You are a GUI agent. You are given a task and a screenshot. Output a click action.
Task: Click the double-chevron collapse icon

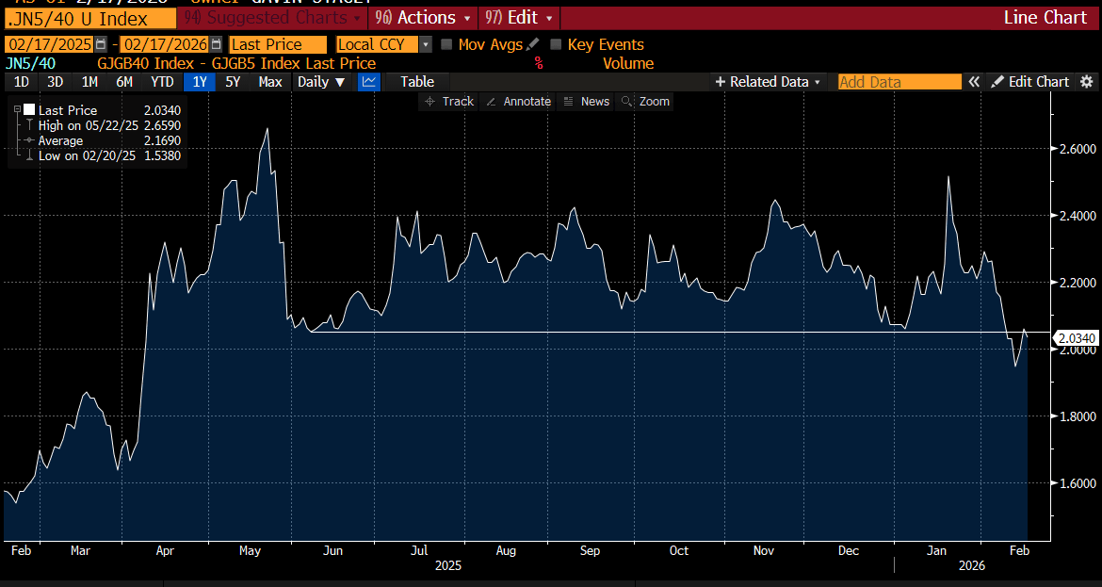coord(975,82)
